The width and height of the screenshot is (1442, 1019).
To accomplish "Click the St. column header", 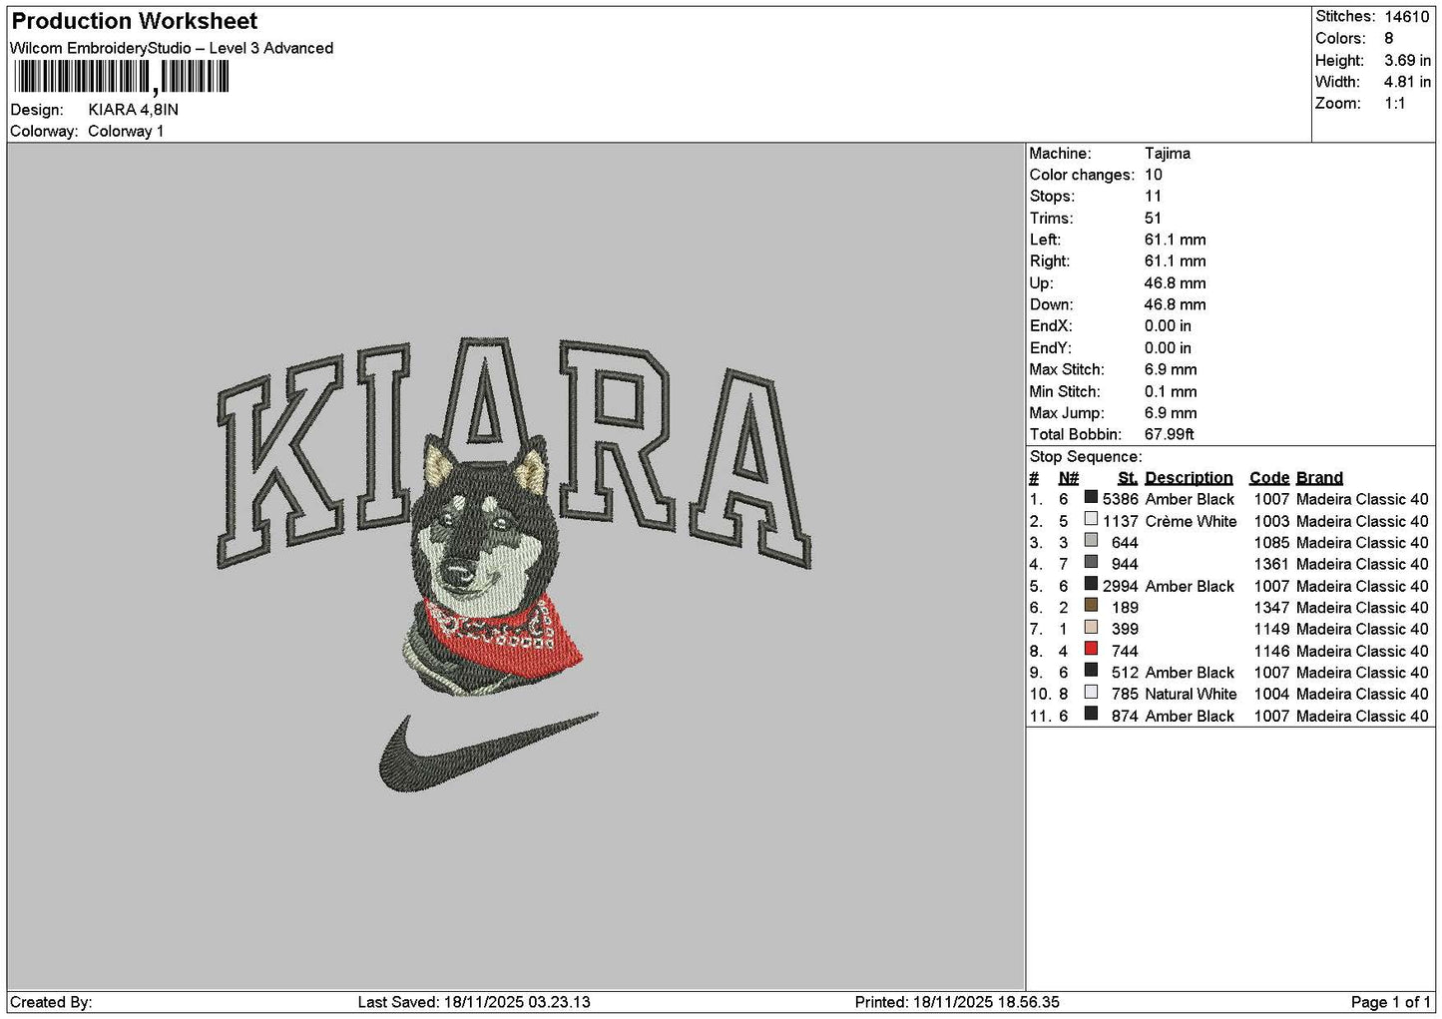I will [1128, 478].
